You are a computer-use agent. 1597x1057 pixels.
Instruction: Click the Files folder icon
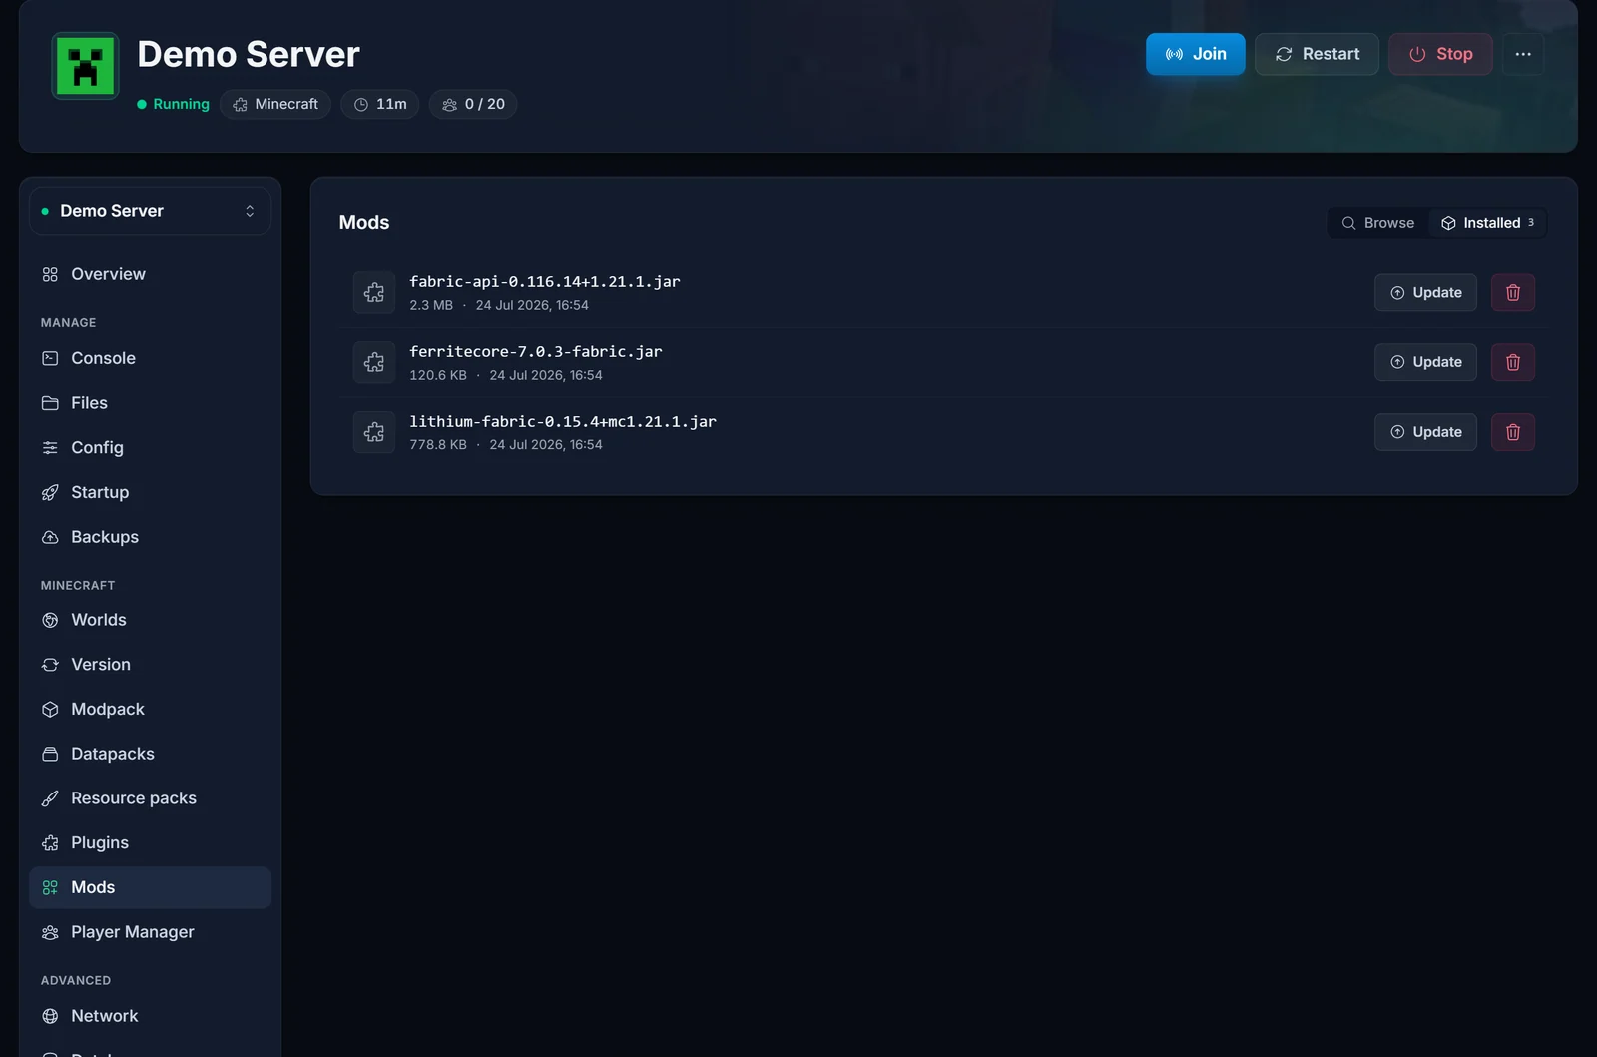tap(50, 403)
